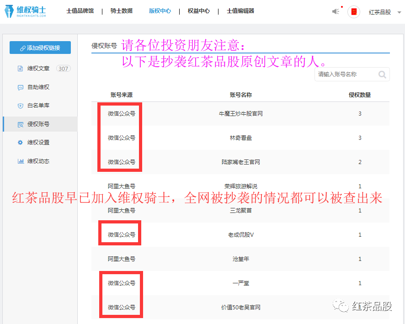Select account 牛魔王炒牛股官网
This screenshot has width=405, height=324.
click(241, 114)
